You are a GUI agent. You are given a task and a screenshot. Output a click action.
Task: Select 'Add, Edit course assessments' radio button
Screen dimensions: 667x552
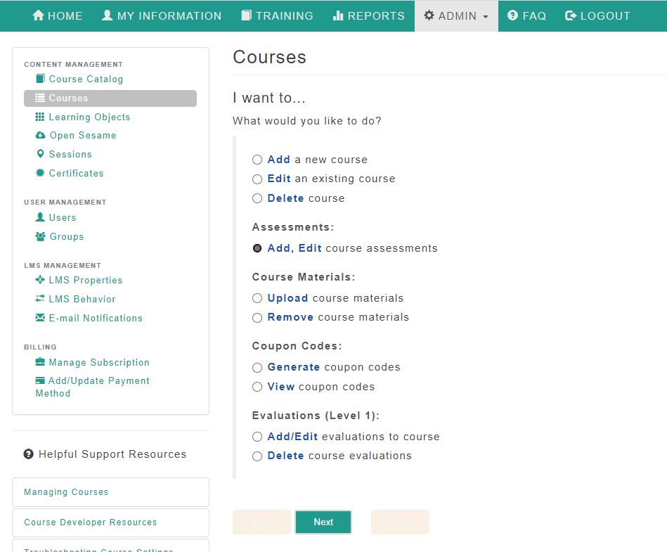257,248
